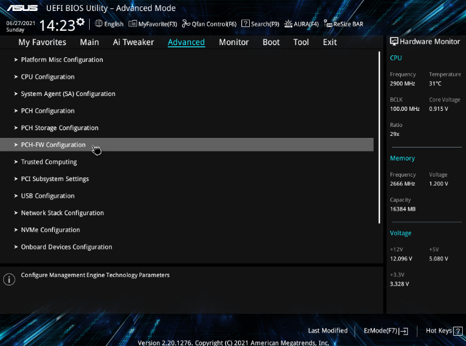Expand System Agent (SA) Configuration arrow
This screenshot has width=466, height=346.
pos(15,94)
